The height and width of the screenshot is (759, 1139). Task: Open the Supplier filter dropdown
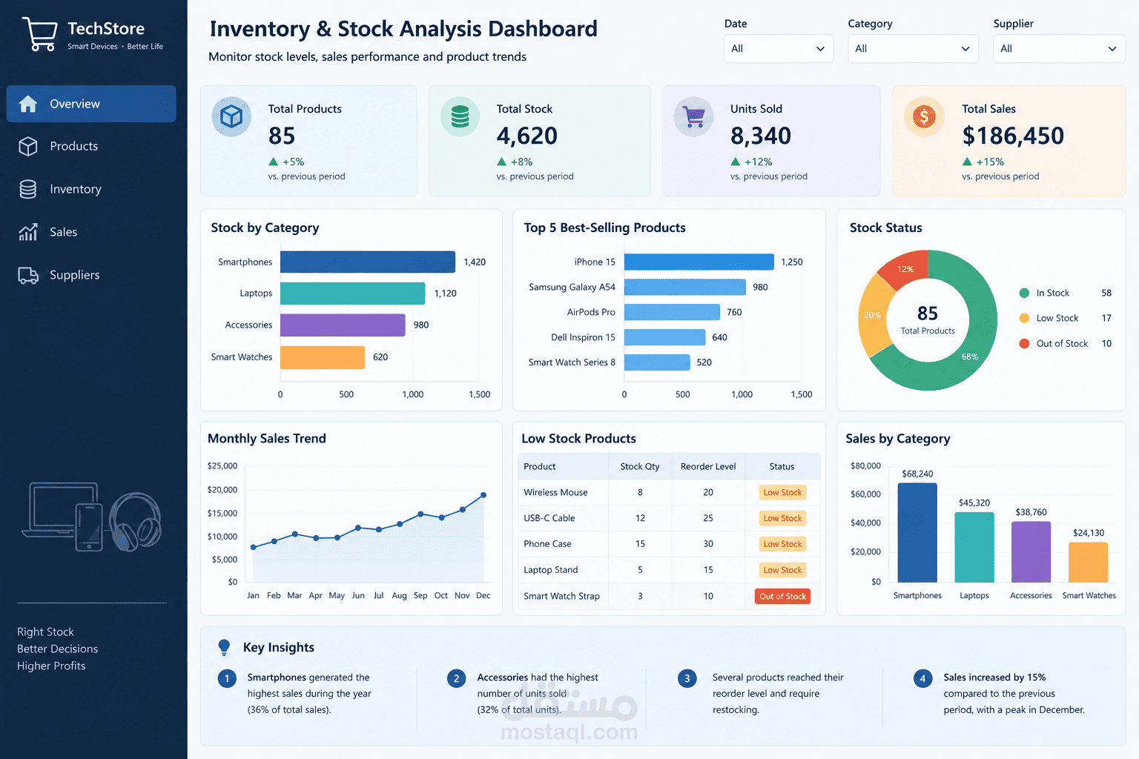click(1059, 49)
